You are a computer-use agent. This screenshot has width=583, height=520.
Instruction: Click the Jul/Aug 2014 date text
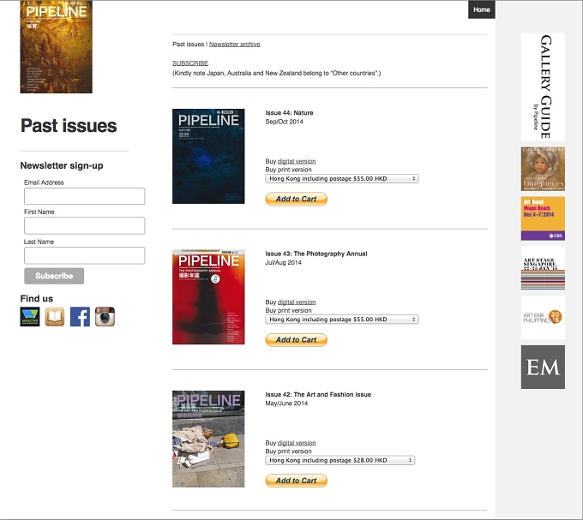(283, 263)
